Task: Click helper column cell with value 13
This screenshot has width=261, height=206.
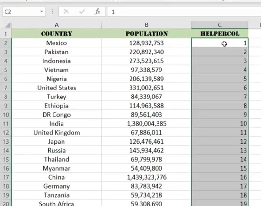Action: (220, 150)
